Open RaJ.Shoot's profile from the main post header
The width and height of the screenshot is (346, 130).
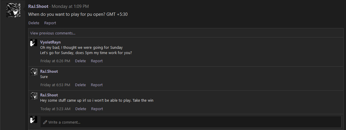(38, 6)
